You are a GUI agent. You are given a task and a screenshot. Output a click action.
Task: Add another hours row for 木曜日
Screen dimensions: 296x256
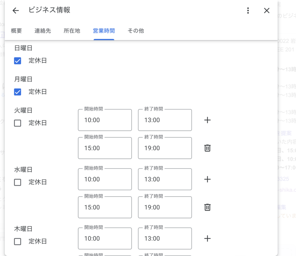tap(207, 239)
